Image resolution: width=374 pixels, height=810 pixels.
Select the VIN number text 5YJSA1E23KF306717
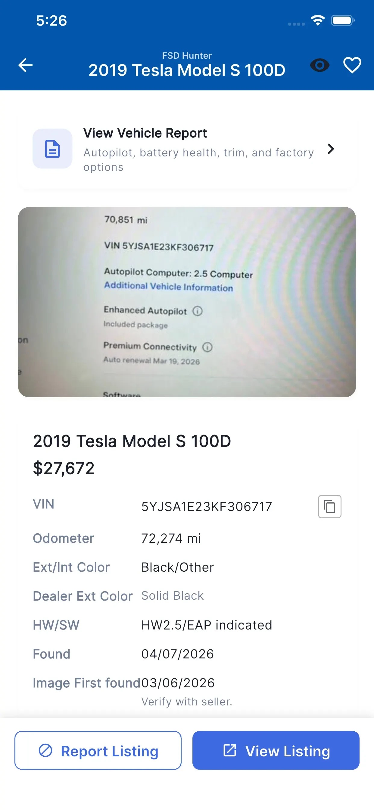tap(207, 507)
